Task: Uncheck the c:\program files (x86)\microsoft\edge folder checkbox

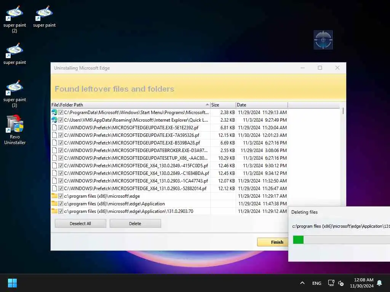Action: click(x=61, y=196)
